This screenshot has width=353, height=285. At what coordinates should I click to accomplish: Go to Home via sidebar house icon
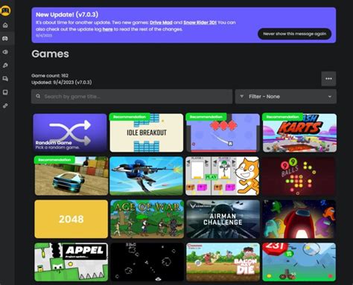[5, 25]
